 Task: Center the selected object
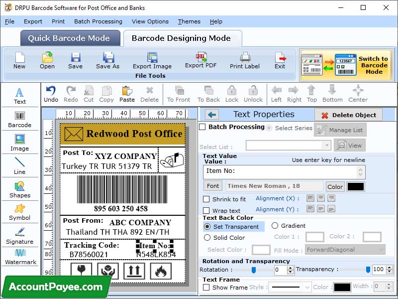click(358, 94)
